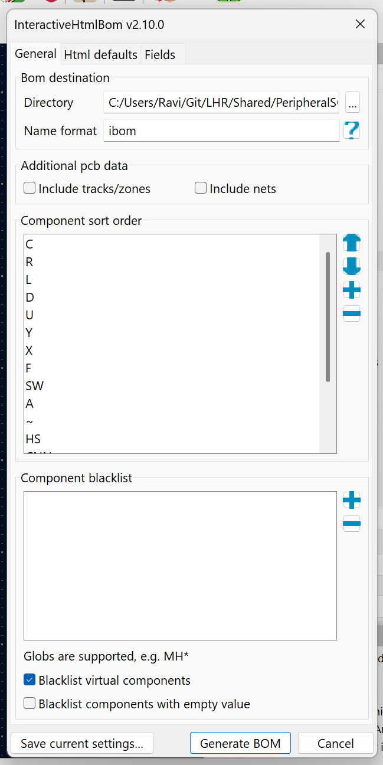Click into Name format text field
This screenshot has height=765, width=383.
point(221,130)
